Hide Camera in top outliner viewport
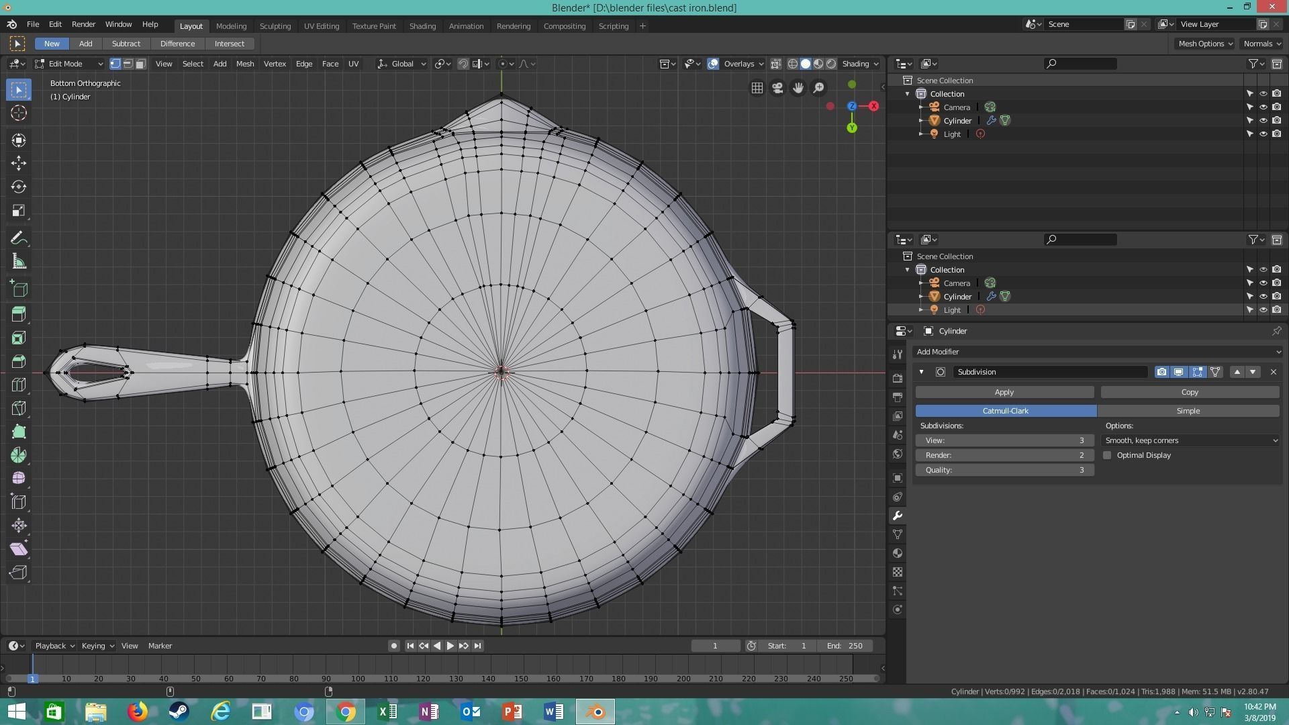 (x=1263, y=107)
